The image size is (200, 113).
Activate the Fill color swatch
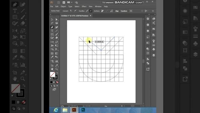(52, 74)
